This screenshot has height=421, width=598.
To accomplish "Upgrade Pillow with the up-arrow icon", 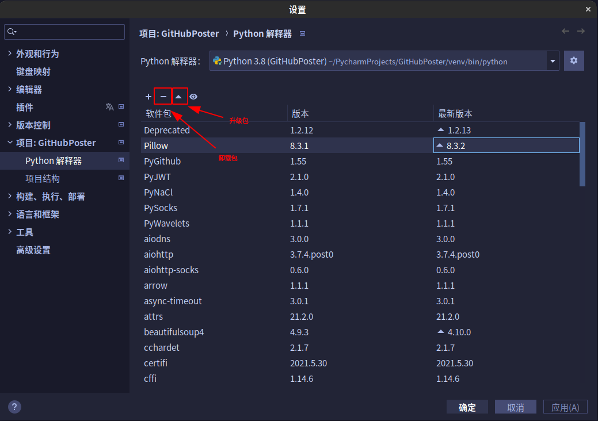I will point(180,95).
